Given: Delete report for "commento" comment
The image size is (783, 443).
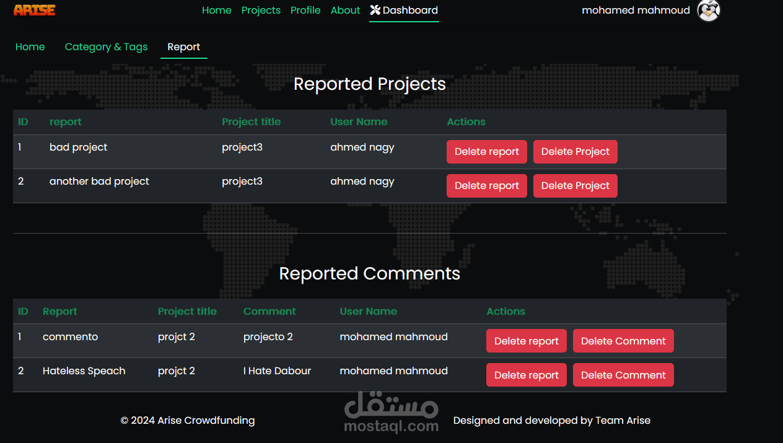Looking at the screenshot, I should point(527,341).
